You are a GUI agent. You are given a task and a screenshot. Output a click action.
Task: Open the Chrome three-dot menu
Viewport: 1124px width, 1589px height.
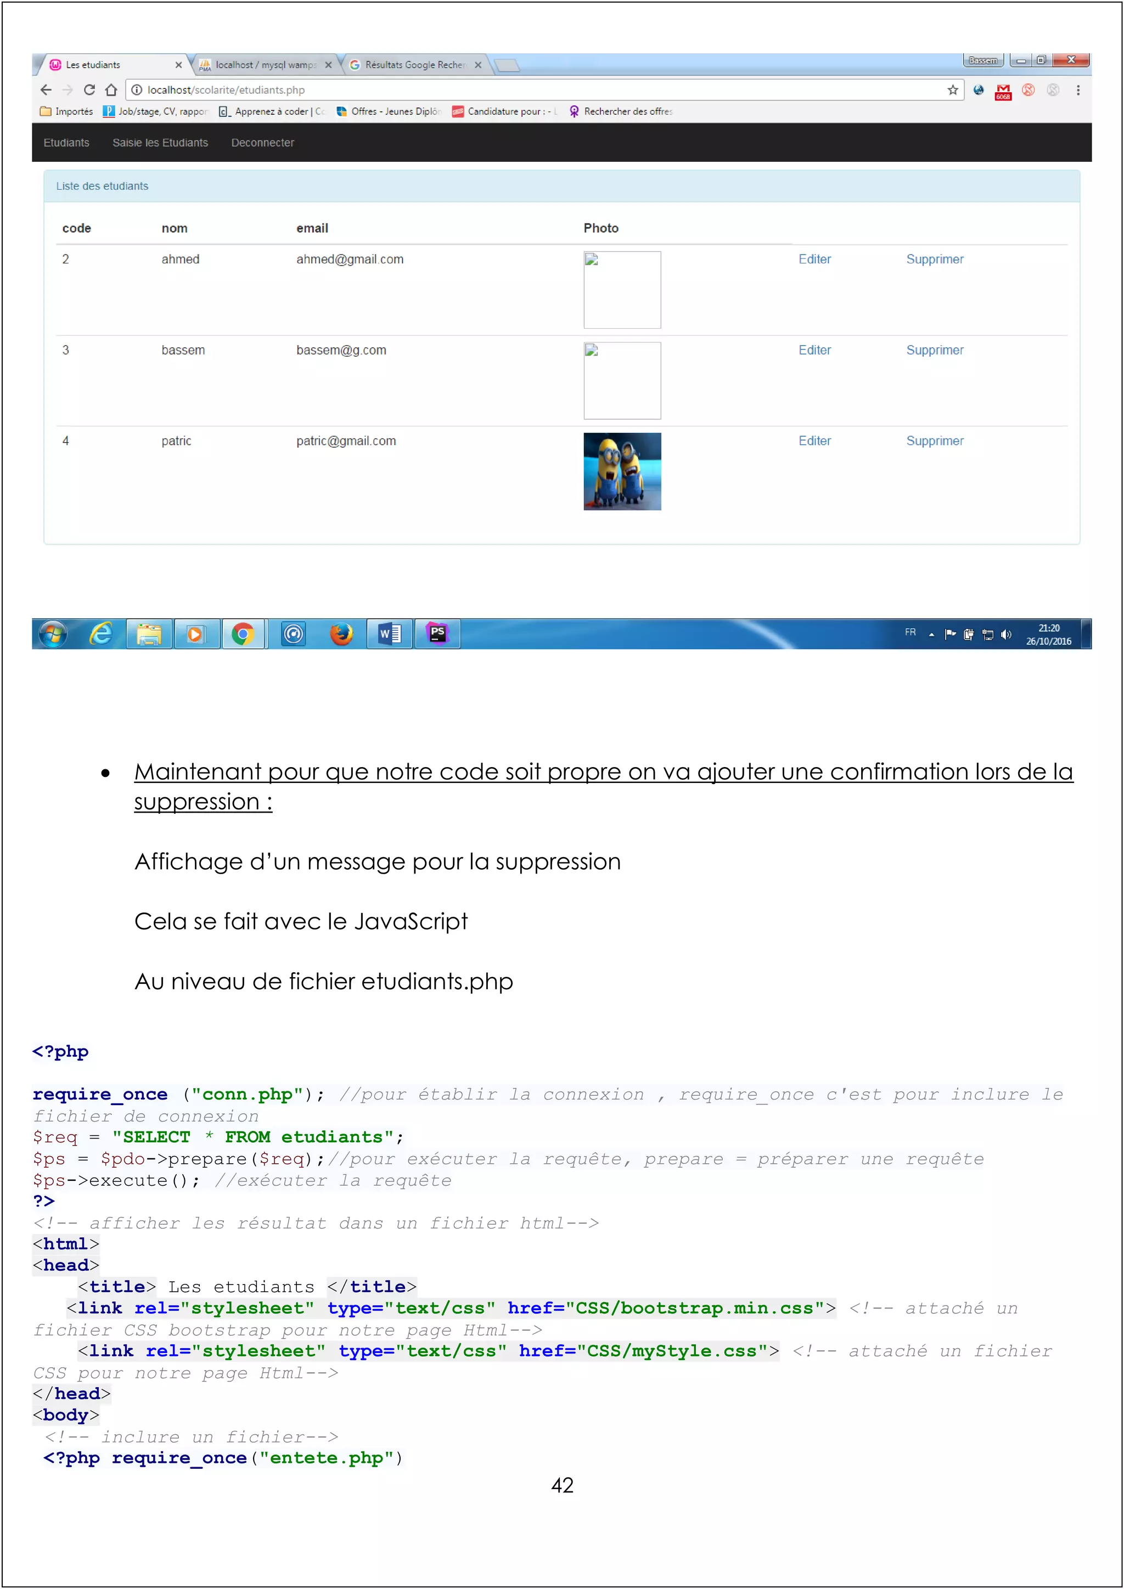(1078, 90)
